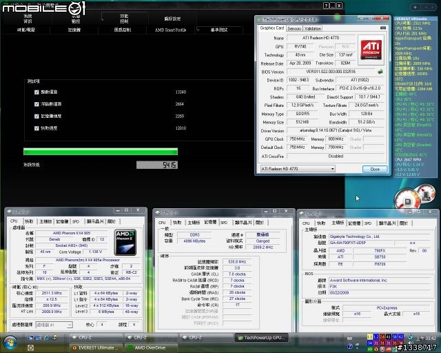Screen dimensions: 441x353
Task: Open the 處理器選擇 processor selection dropdown in CPU-Z
Action: click(x=54, y=325)
